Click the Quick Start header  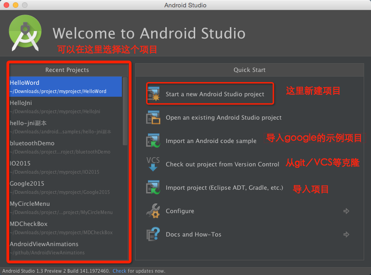pyautogui.click(x=249, y=70)
